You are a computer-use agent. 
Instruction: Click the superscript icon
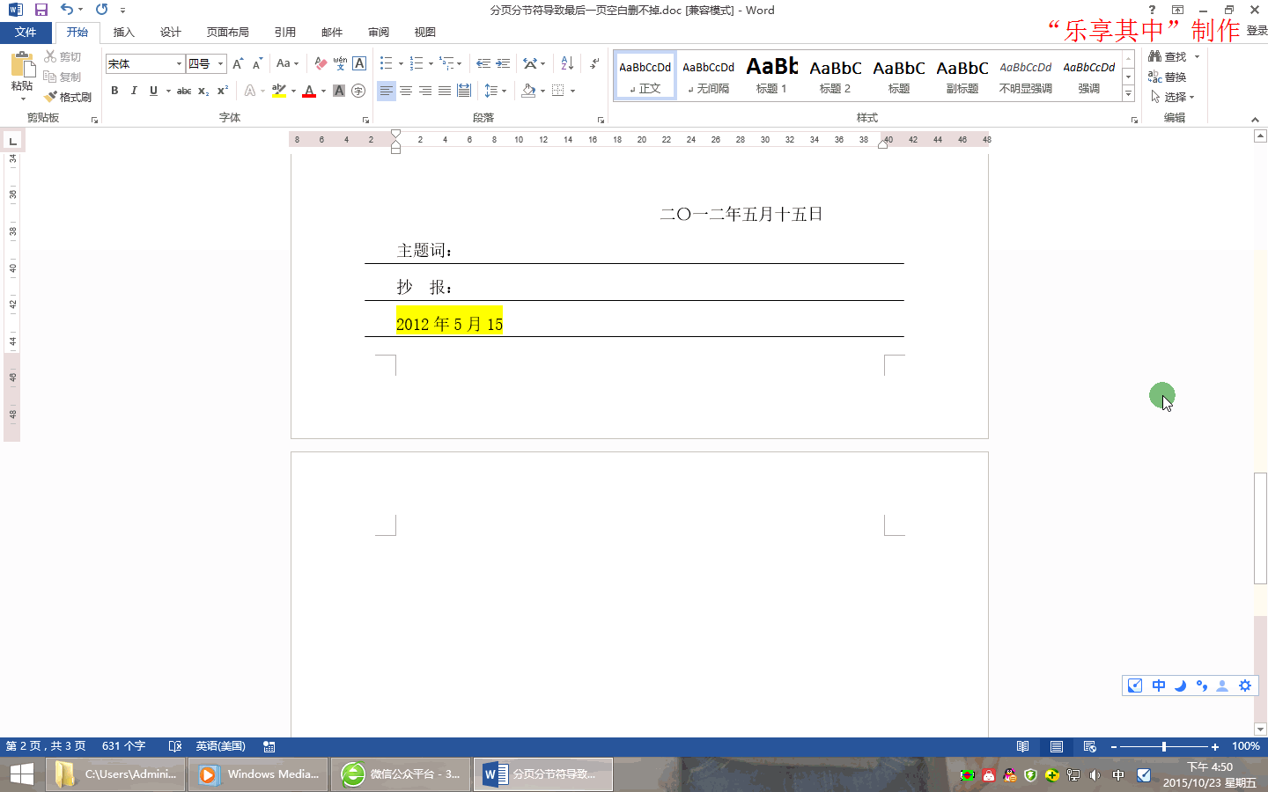click(x=223, y=91)
